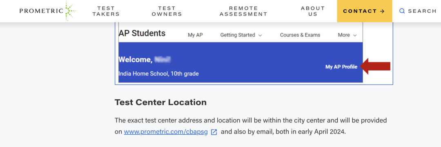
Task: Click the red arrow pointing at My AP Profile
Action: [375, 66]
